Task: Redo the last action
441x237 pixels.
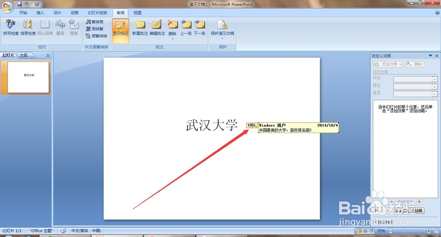Action: pyautogui.click(x=37, y=4)
